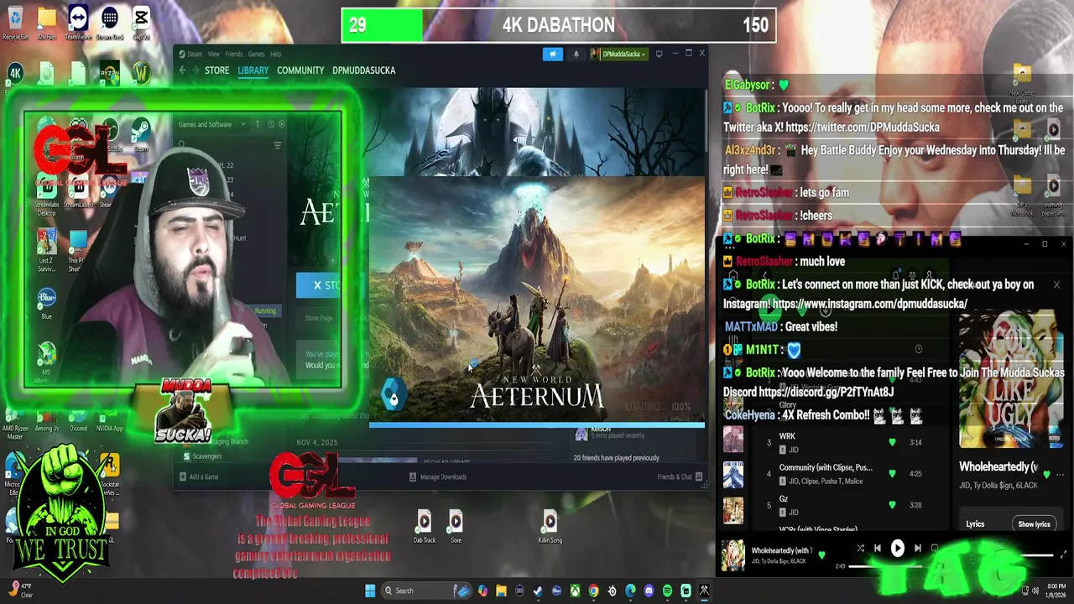1074x604 pixels.
Task: Open the Among Us desktop icon
Action: click(x=47, y=421)
